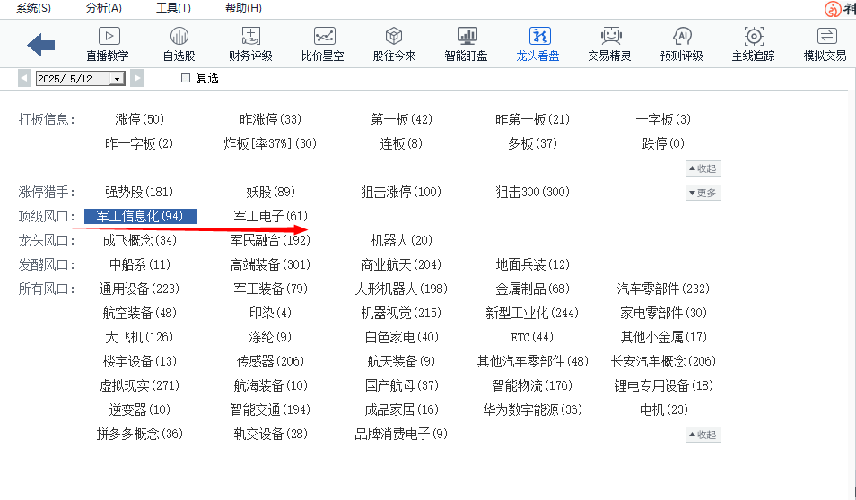Open 直播教学 live teaching icon

pos(108,37)
